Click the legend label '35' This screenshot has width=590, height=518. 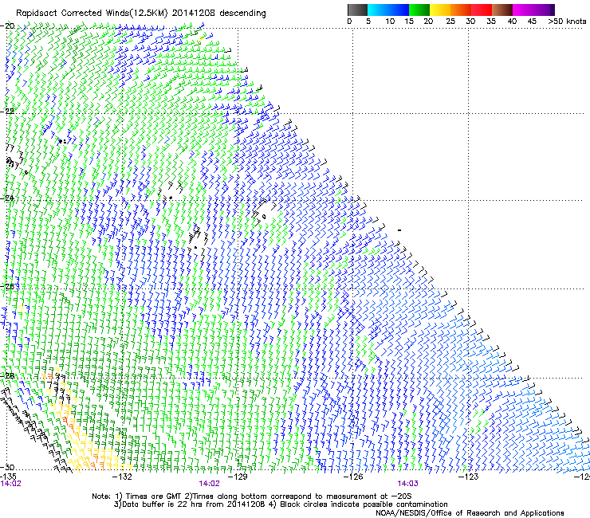(491, 22)
